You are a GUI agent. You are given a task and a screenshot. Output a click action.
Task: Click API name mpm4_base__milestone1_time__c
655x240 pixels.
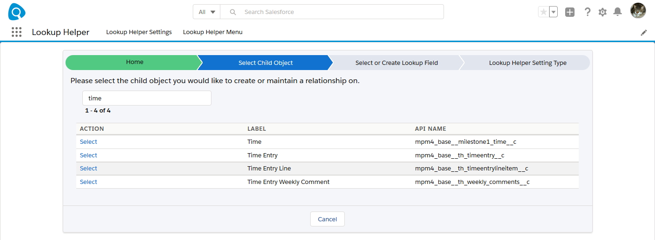(466, 142)
